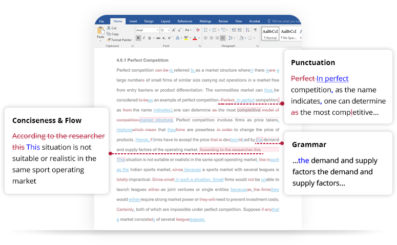Decrease the paragraph indent
397x245 pixels.
click(x=234, y=30)
